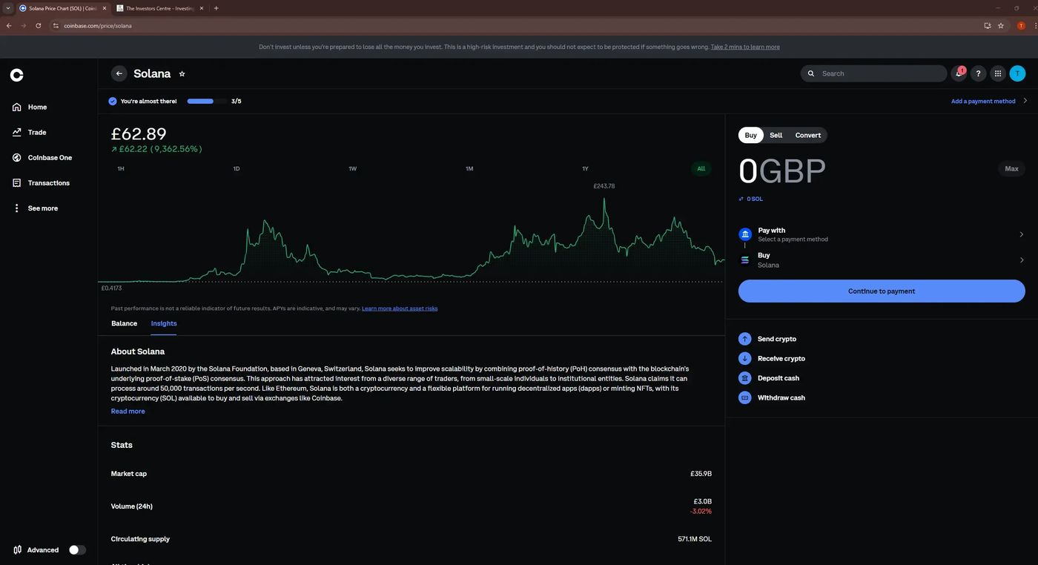Select the Buy option

[x=751, y=135]
